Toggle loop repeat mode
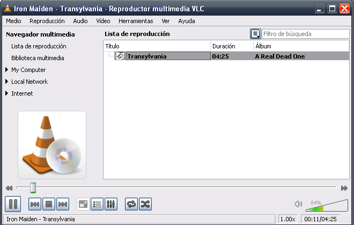This screenshot has height=225, width=354. click(x=131, y=204)
